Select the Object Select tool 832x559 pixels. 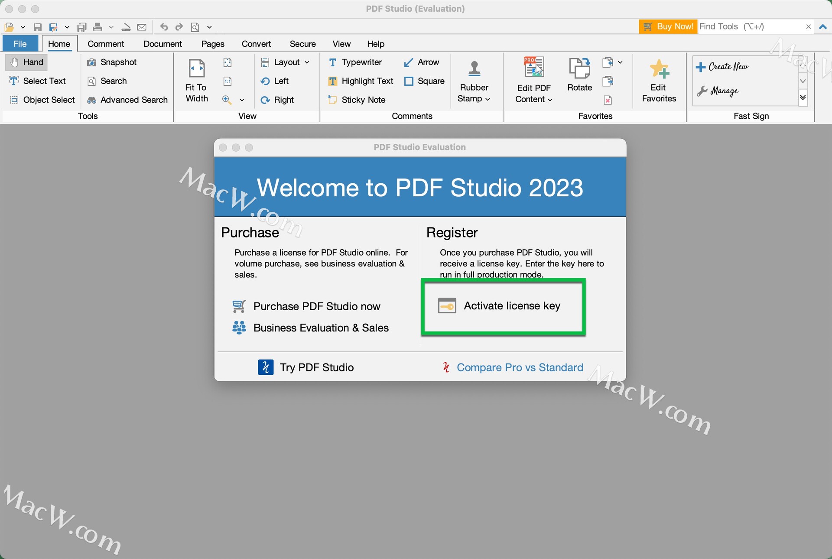coord(42,100)
